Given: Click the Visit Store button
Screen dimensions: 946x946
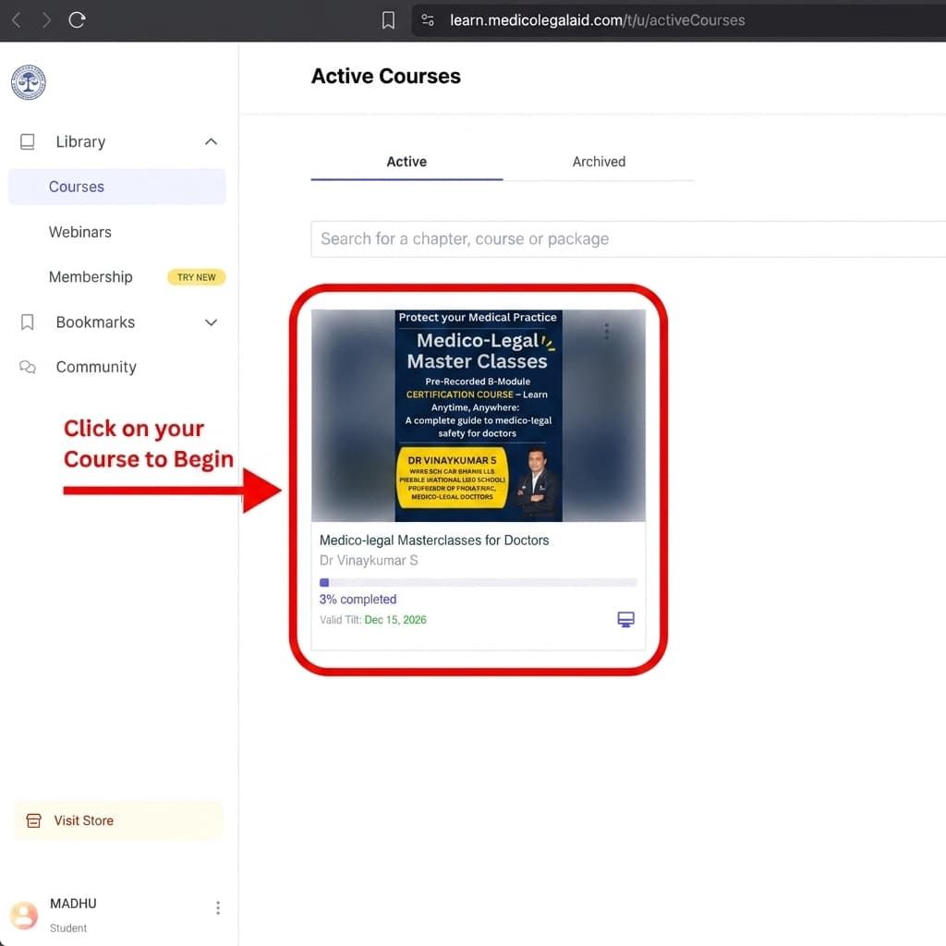Looking at the screenshot, I should click(x=118, y=820).
